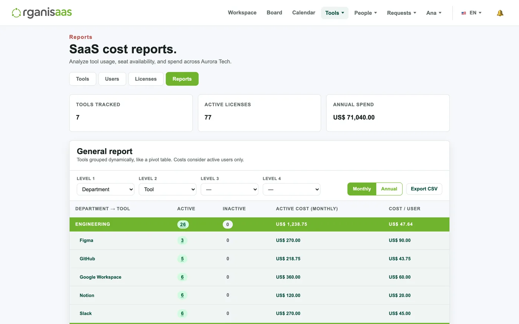Image resolution: width=519 pixels, height=324 pixels.
Task: Click the Active Licenses card
Action: pos(259,113)
